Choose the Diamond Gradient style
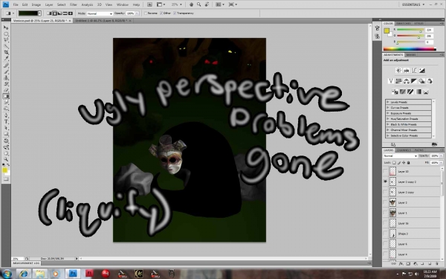The width and height of the screenshot is (446, 279). click(71, 13)
